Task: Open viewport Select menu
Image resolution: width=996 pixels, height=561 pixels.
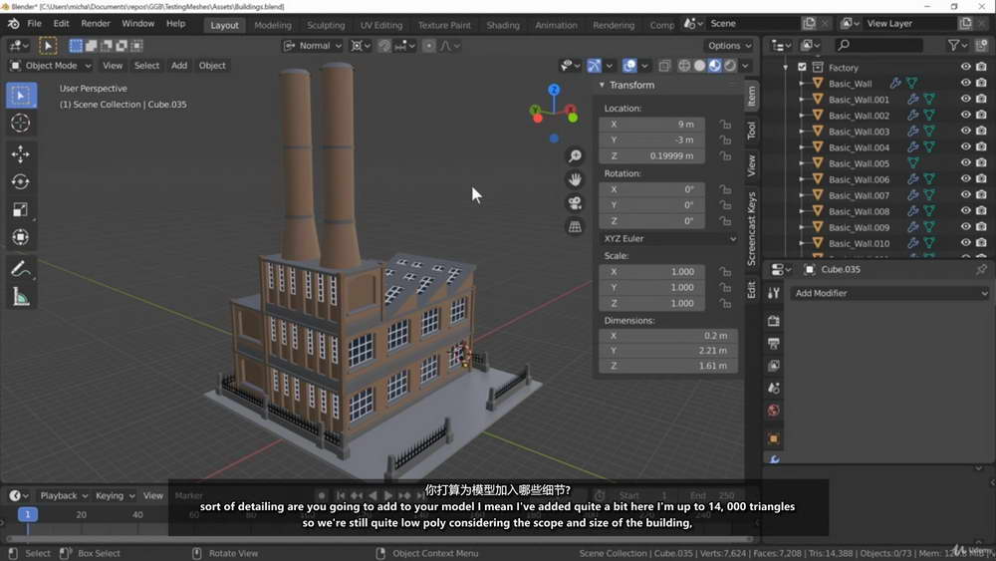Action: (146, 66)
